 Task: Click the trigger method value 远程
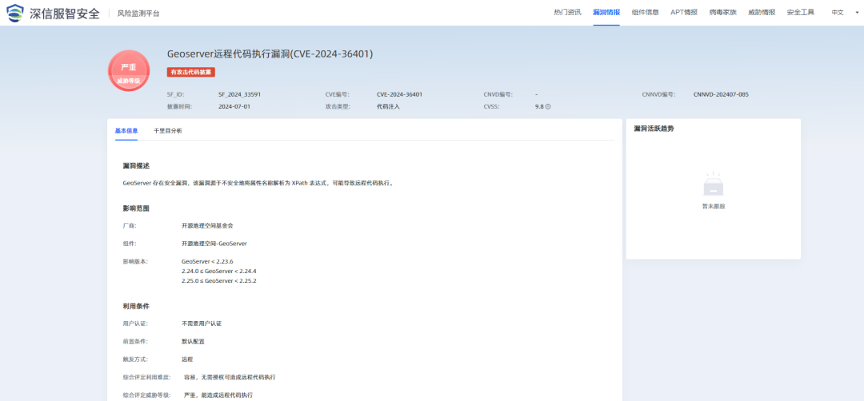tap(187, 359)
